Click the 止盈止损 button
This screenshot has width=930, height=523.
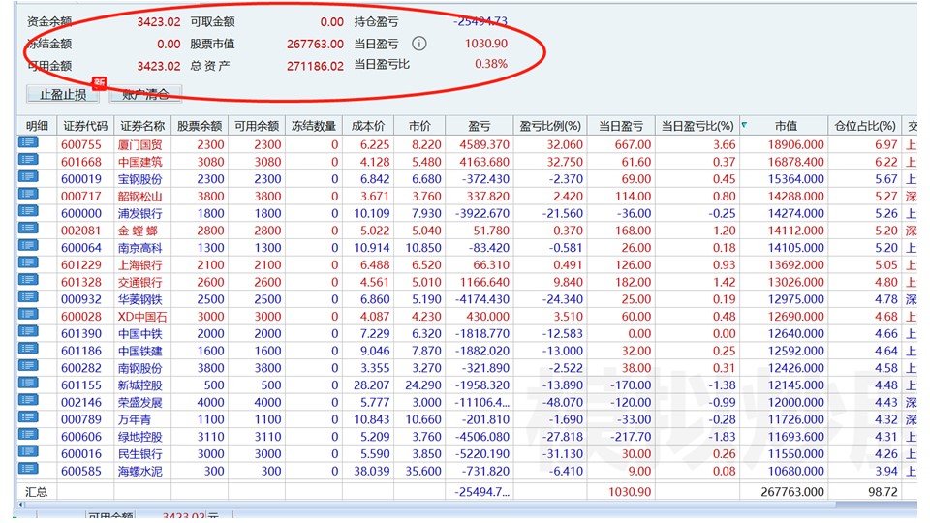(x=63, y=94)
